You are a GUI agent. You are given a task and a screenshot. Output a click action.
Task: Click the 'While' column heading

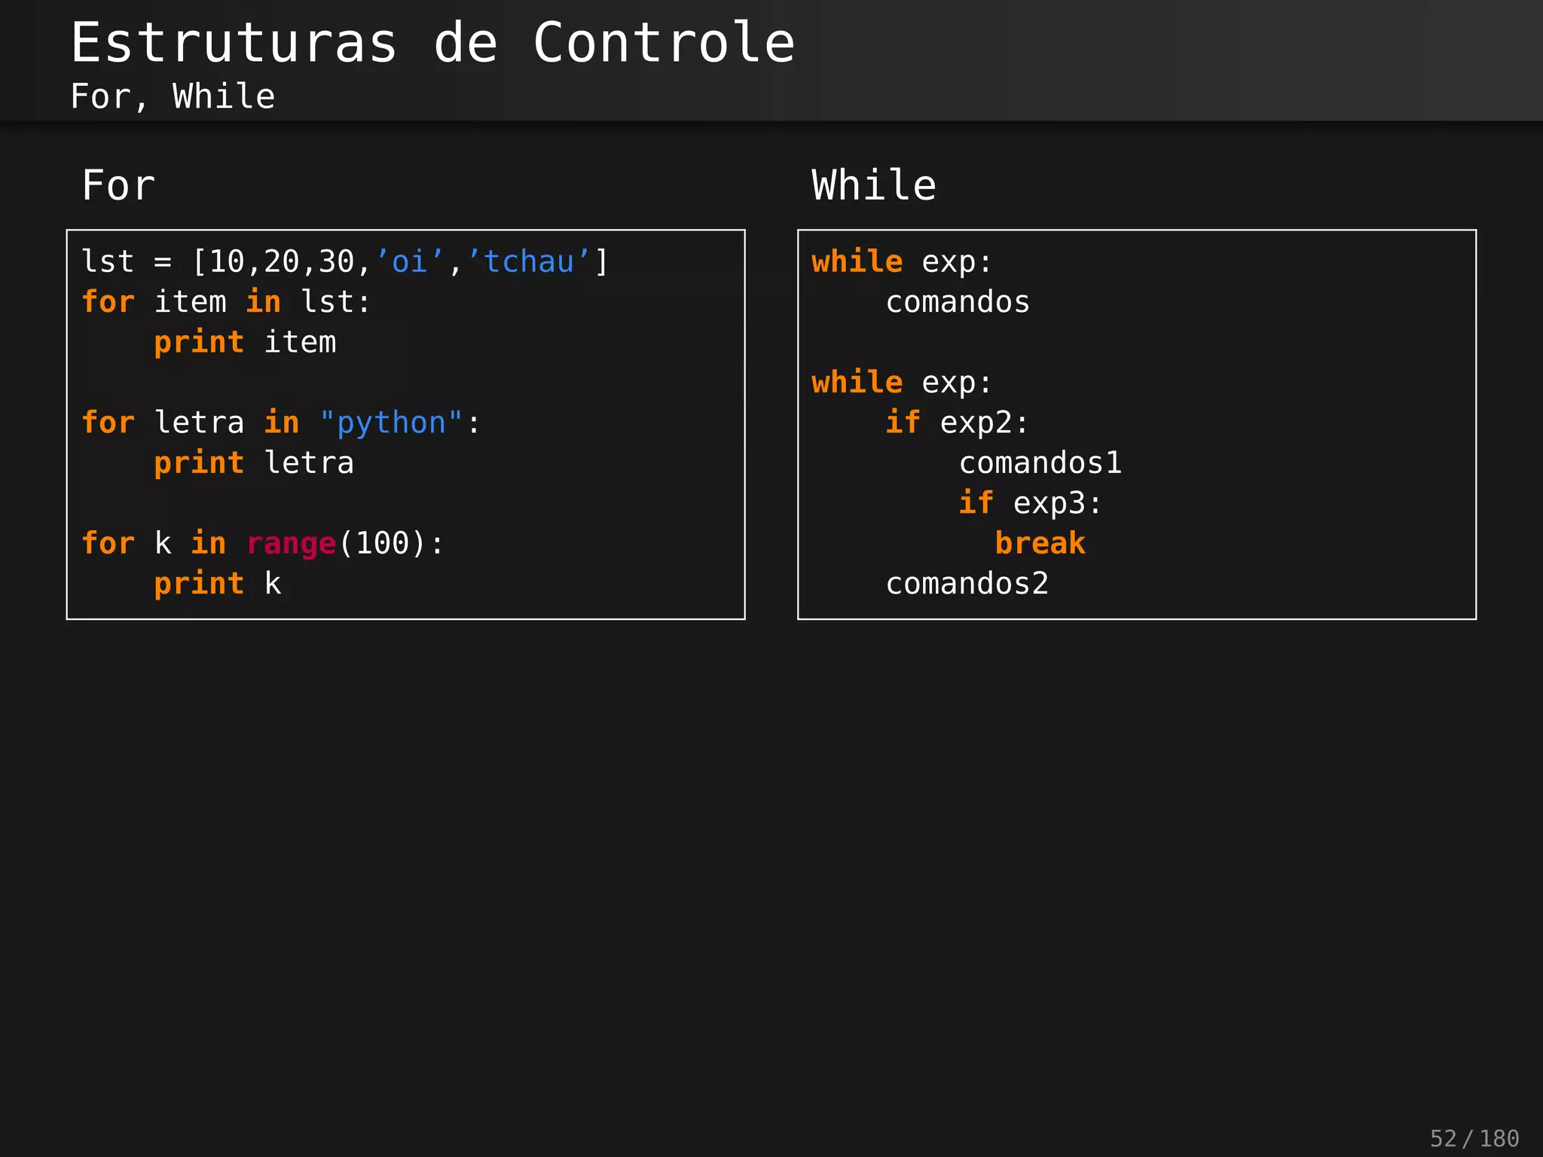(x=874, y=185)
